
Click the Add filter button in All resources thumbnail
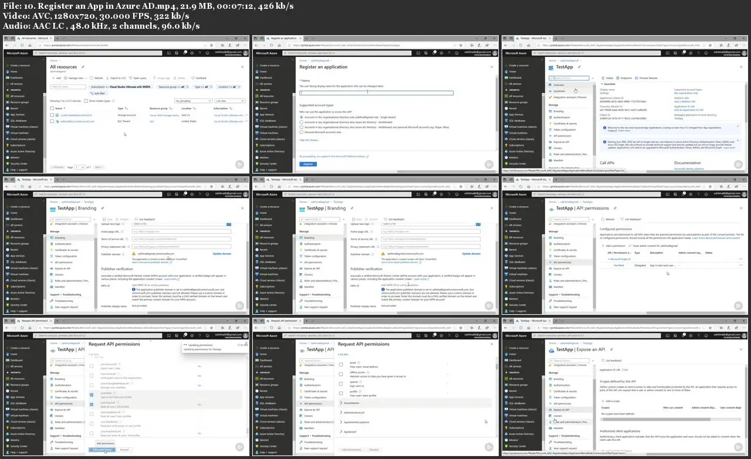coord(98,93)
